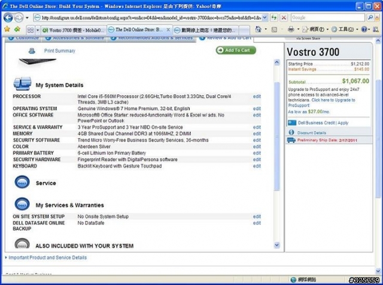Edit the ON SITE SYSTEM SETUP option
383x285 pixels.
click(x=257, y=217)
